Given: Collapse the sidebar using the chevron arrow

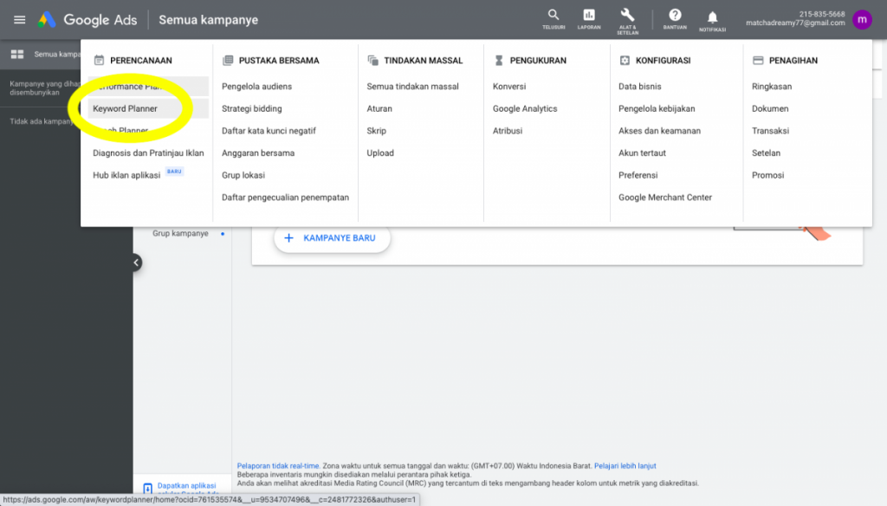Looking at the screenshot, I should 135,262.
